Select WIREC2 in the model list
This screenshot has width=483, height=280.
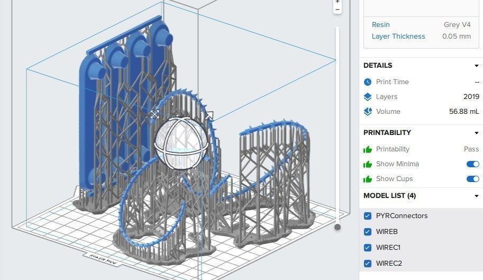[x=389, y=264]
